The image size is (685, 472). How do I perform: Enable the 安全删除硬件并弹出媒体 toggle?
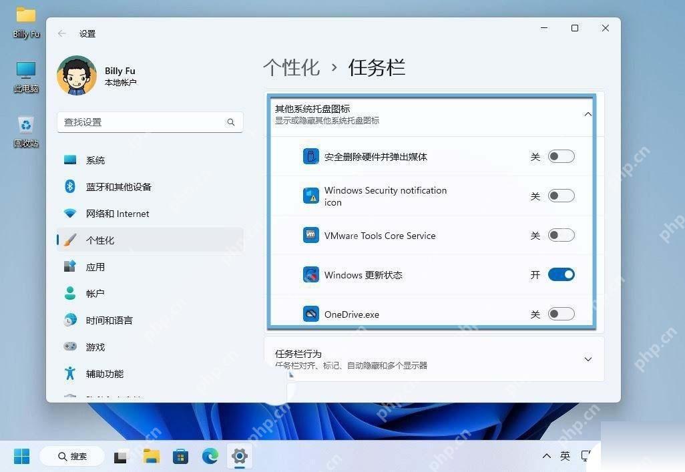pyautogui.click(x=561, y=156)
